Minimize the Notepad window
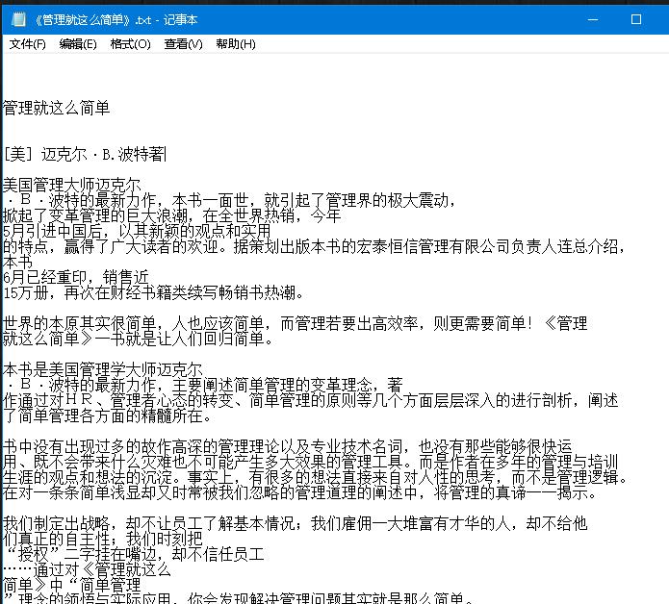 coord(593,19)
